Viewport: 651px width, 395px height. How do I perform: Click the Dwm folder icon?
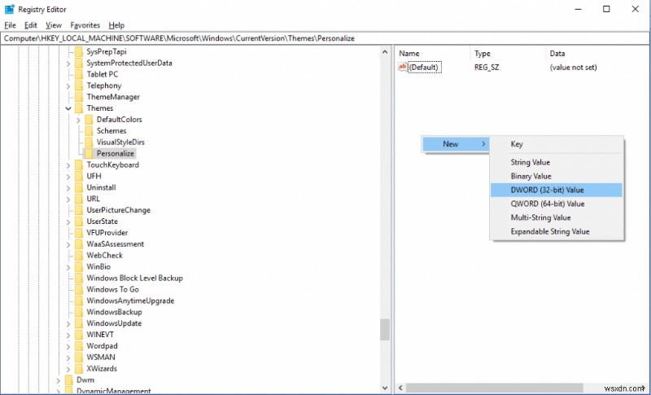tap(69, 380)
